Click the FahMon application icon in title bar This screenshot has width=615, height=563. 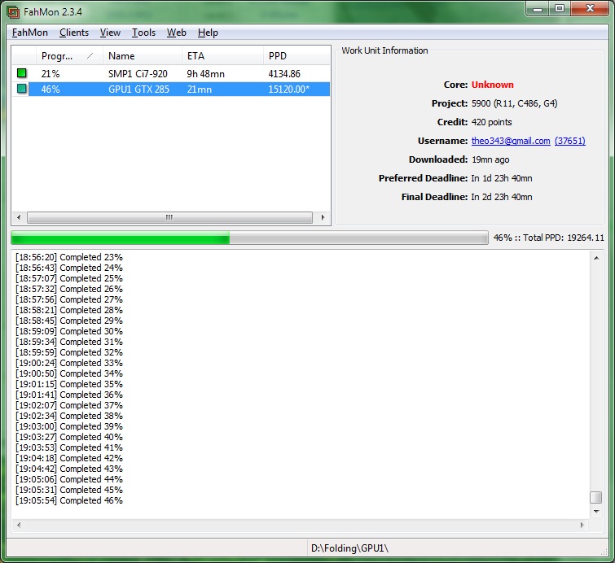13,12
